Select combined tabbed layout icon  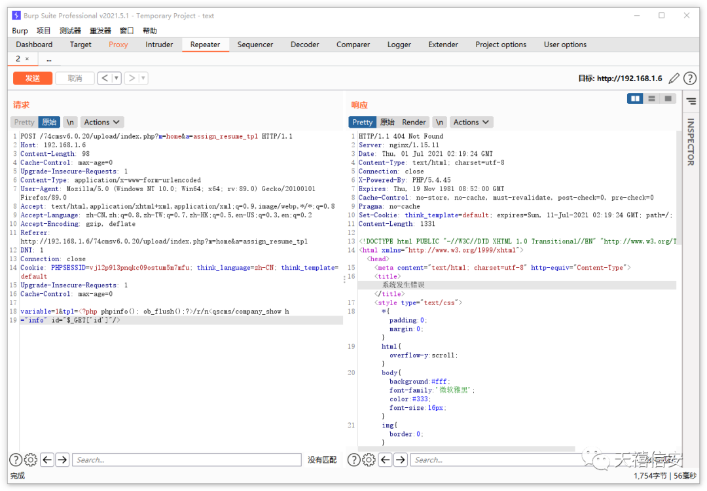(668, 98)
